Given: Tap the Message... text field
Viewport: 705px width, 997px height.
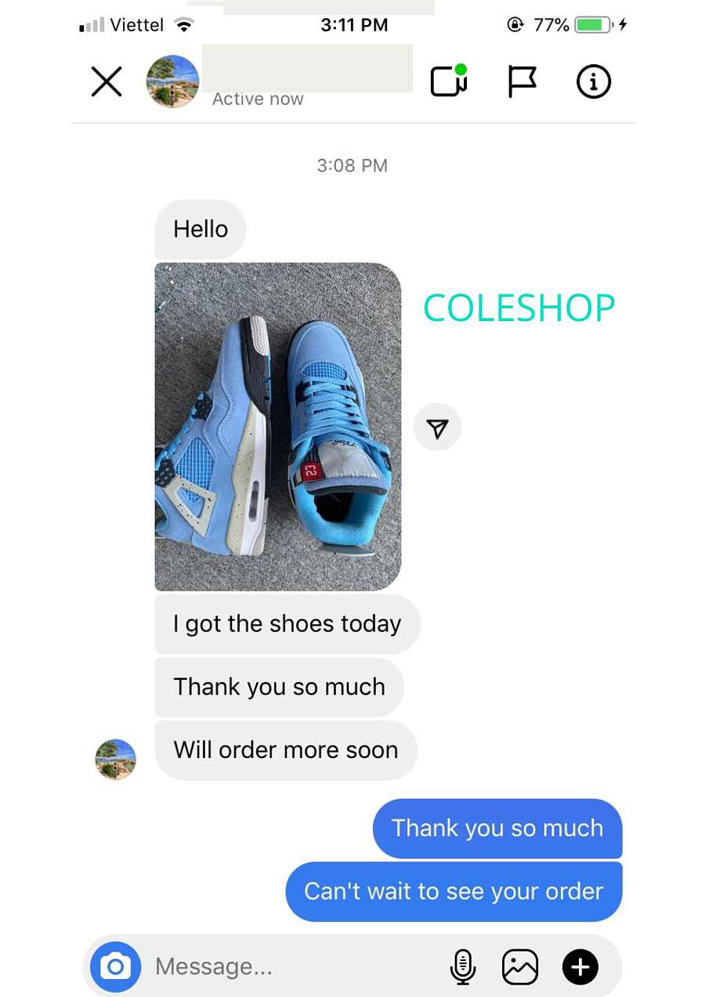Looking at the screenshot, I should tap(294, 966).
